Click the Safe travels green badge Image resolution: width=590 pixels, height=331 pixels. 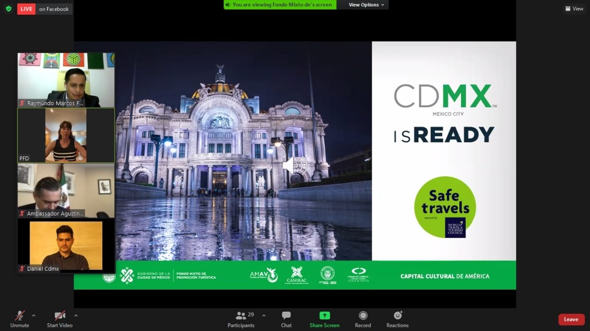[x=445, y=207]
